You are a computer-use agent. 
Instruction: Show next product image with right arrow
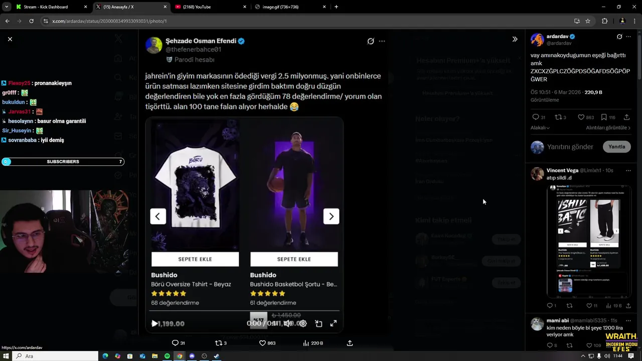(331, 216)
